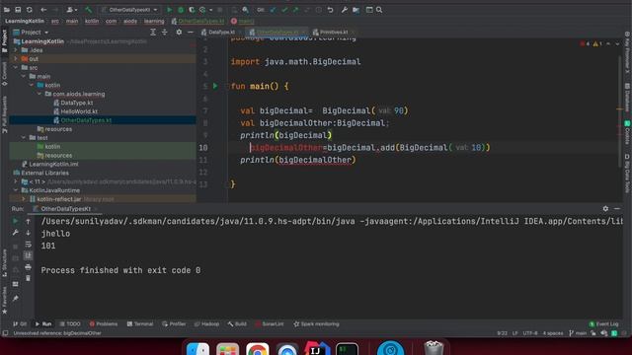Open Search Everywhere with the magnifier icon
This screenshot has width=632, height=355.
[379, 10]
